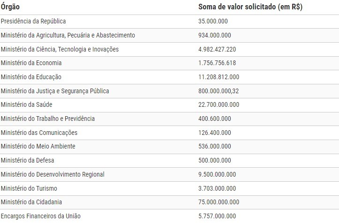Viewport: 339px width, 223px height.
Task: Select Ministério do Trabalho e Previdência
Action: point(48,119)
